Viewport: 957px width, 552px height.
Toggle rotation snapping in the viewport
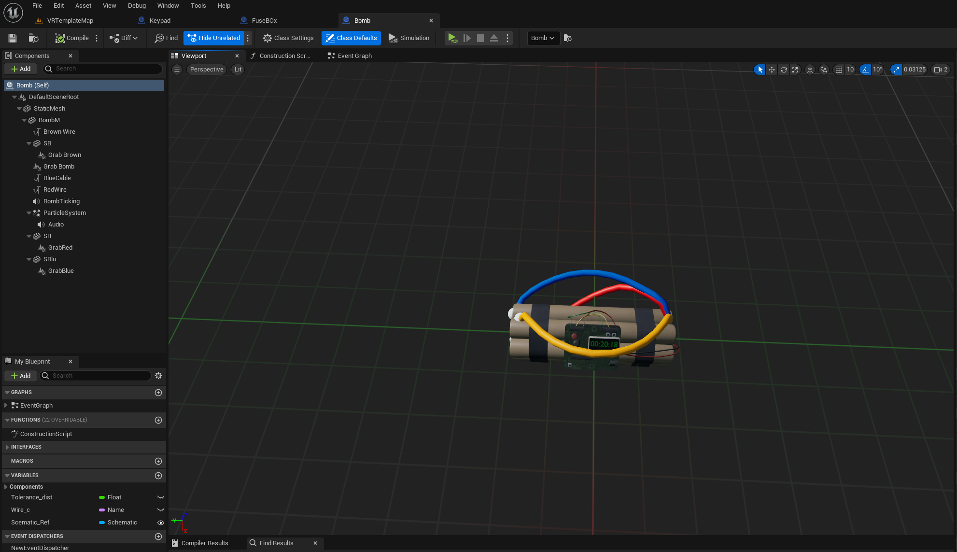point(865,70)
